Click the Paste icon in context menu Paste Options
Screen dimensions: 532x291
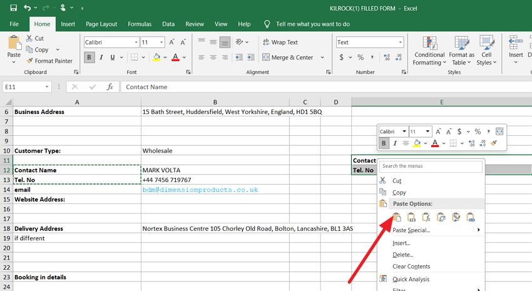click(x=397, y=217)
